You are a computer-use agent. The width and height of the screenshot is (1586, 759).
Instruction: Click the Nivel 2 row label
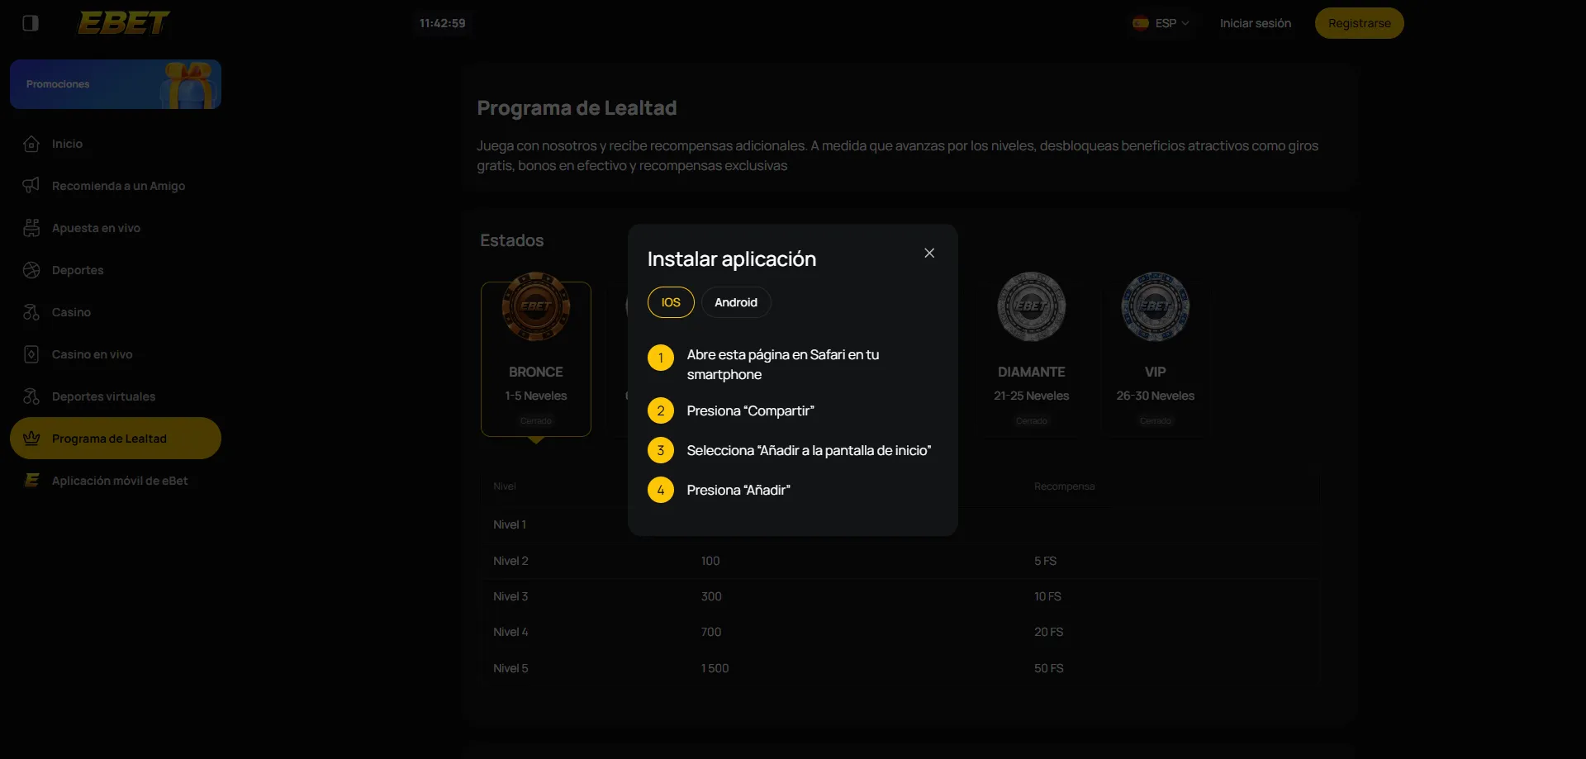tap(510, 561)
